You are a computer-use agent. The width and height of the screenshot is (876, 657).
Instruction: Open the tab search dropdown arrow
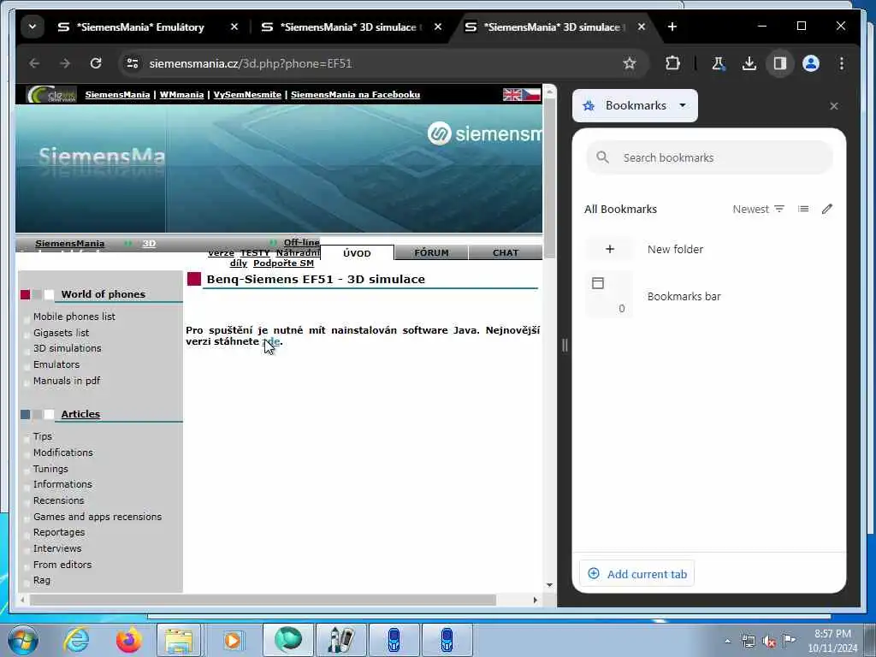33,27
